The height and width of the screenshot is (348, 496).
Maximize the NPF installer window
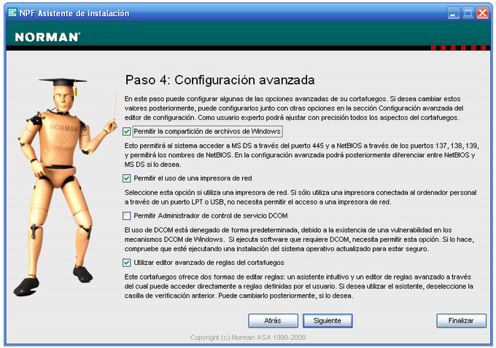click(x=468, y=13)
